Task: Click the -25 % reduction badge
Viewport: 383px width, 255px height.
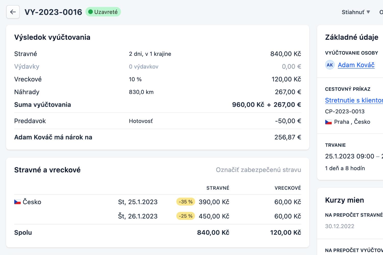Action: coord(185,216)
